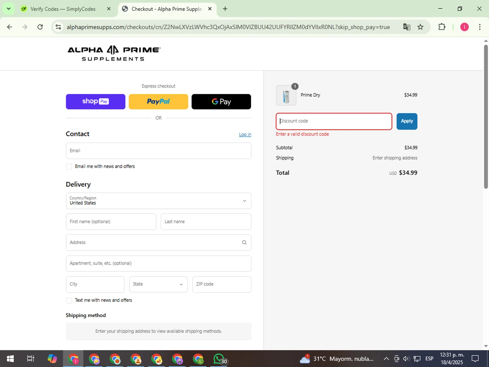
Task: Focus the ZIP code field
Action: tap(222, 284)
